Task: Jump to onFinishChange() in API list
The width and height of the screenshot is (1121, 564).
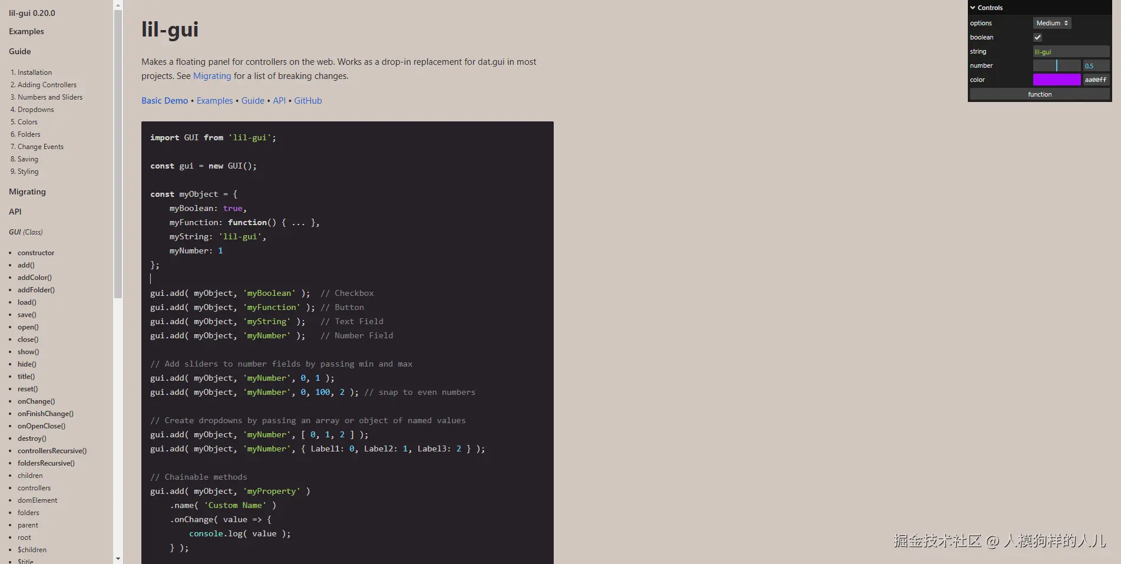Action: (45, 414)
